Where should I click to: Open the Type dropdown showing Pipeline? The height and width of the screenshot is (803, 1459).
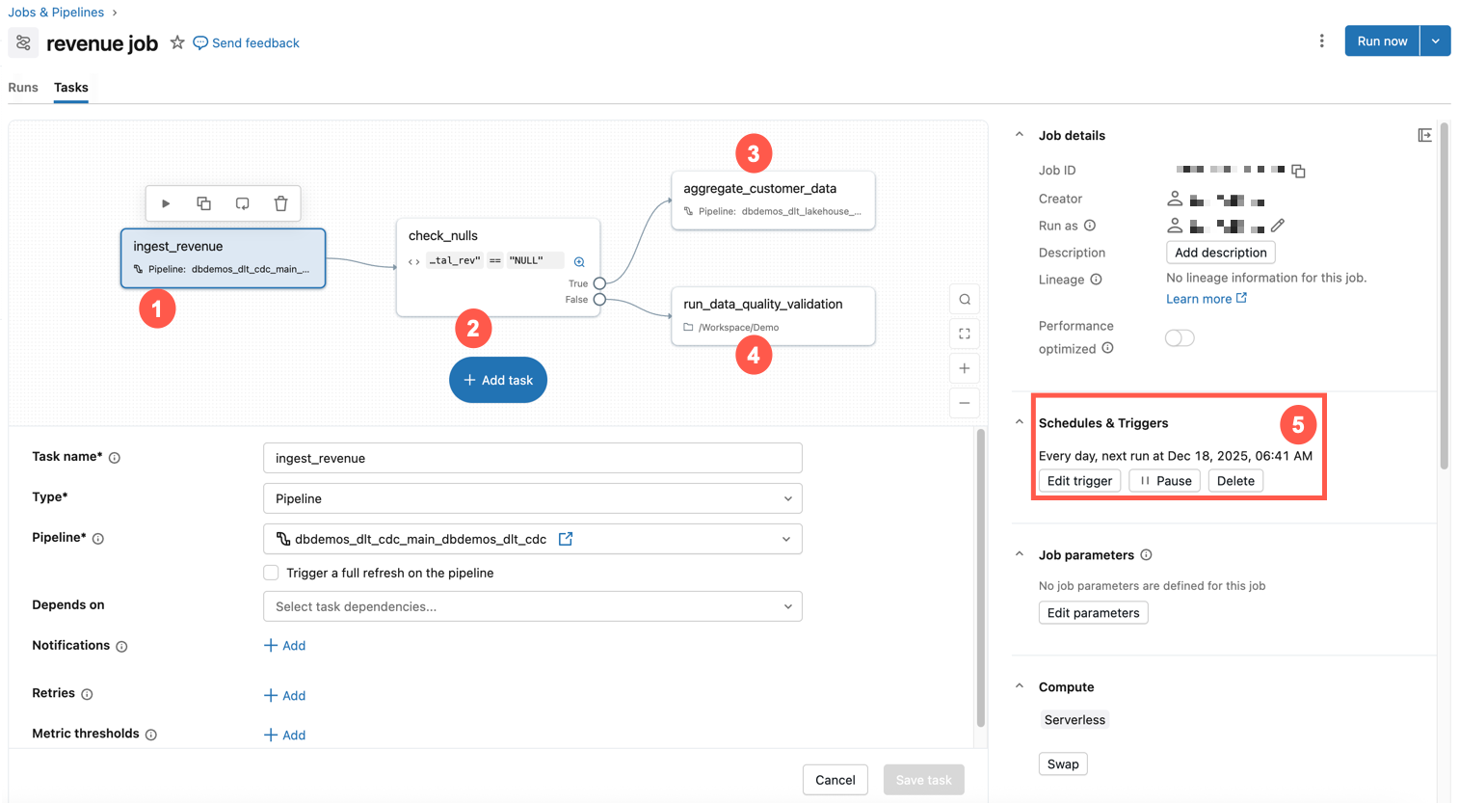pyautogui.click(x=533, y=497)
